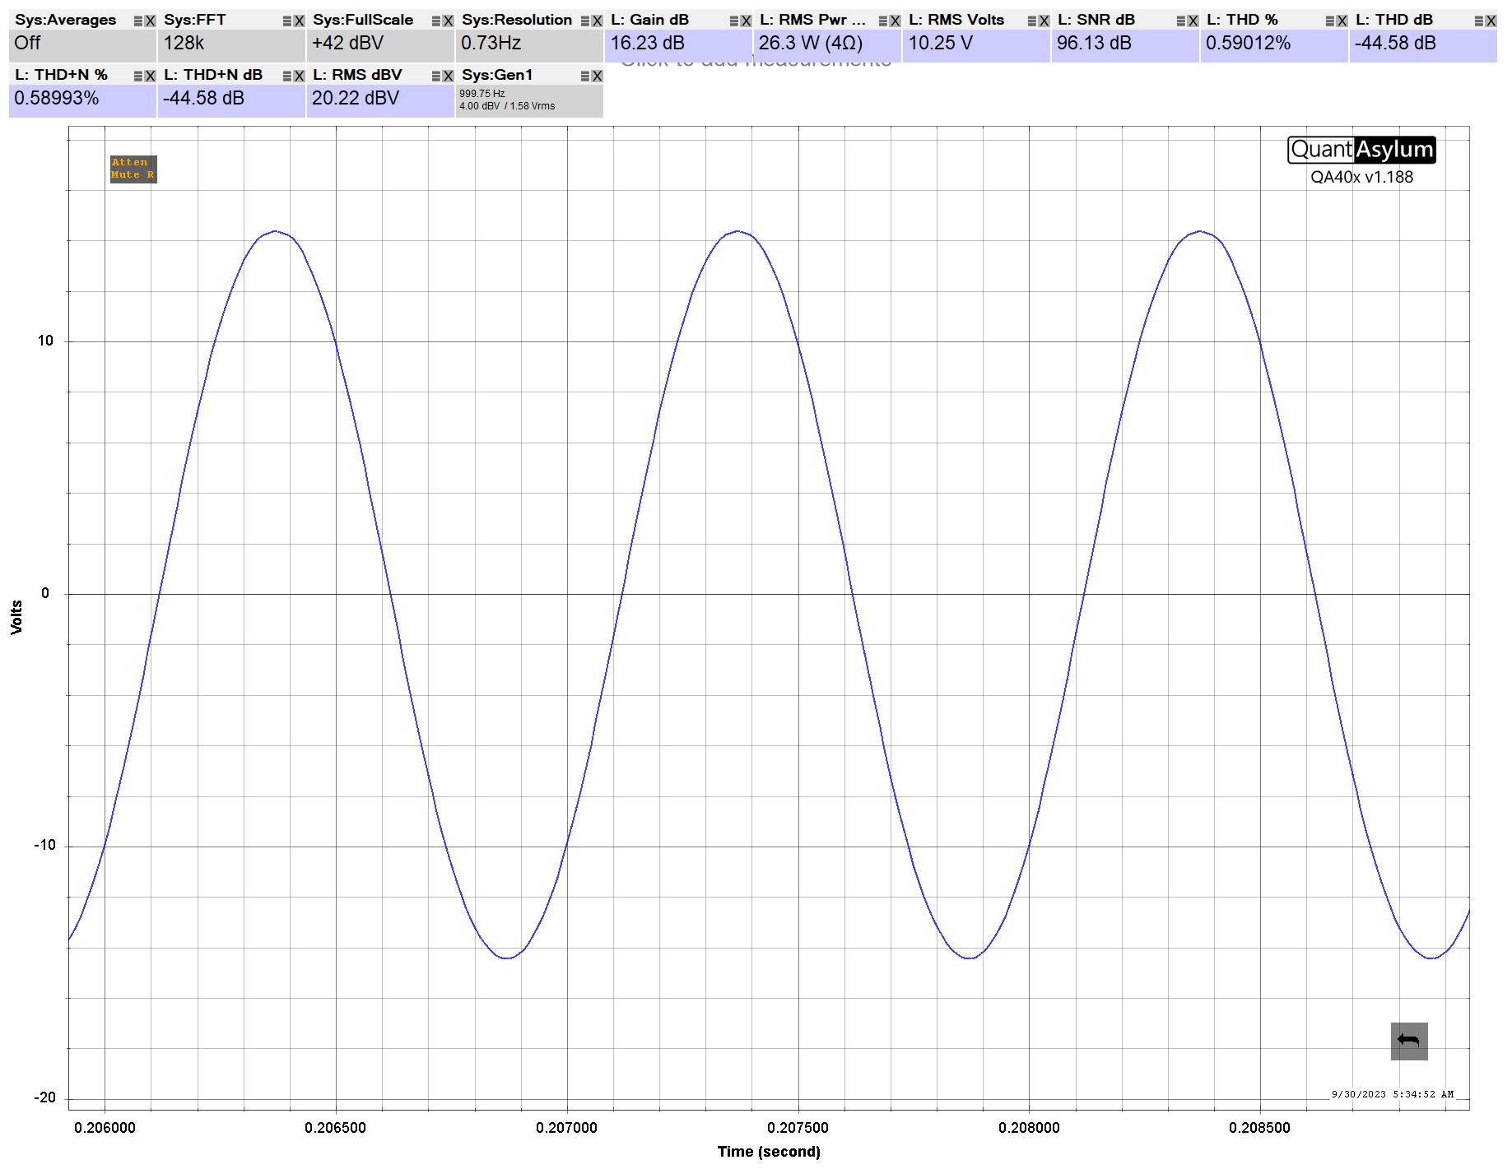Click the 0.73Hz resolution value
This screenshot has width=1512, height=1169.
(491, 43)
